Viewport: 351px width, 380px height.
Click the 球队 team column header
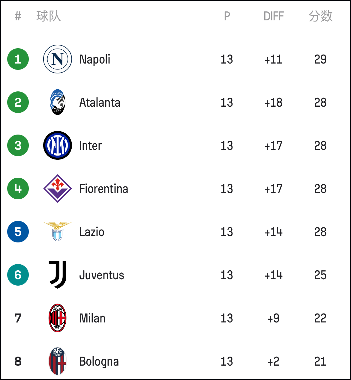pos(49,16)
